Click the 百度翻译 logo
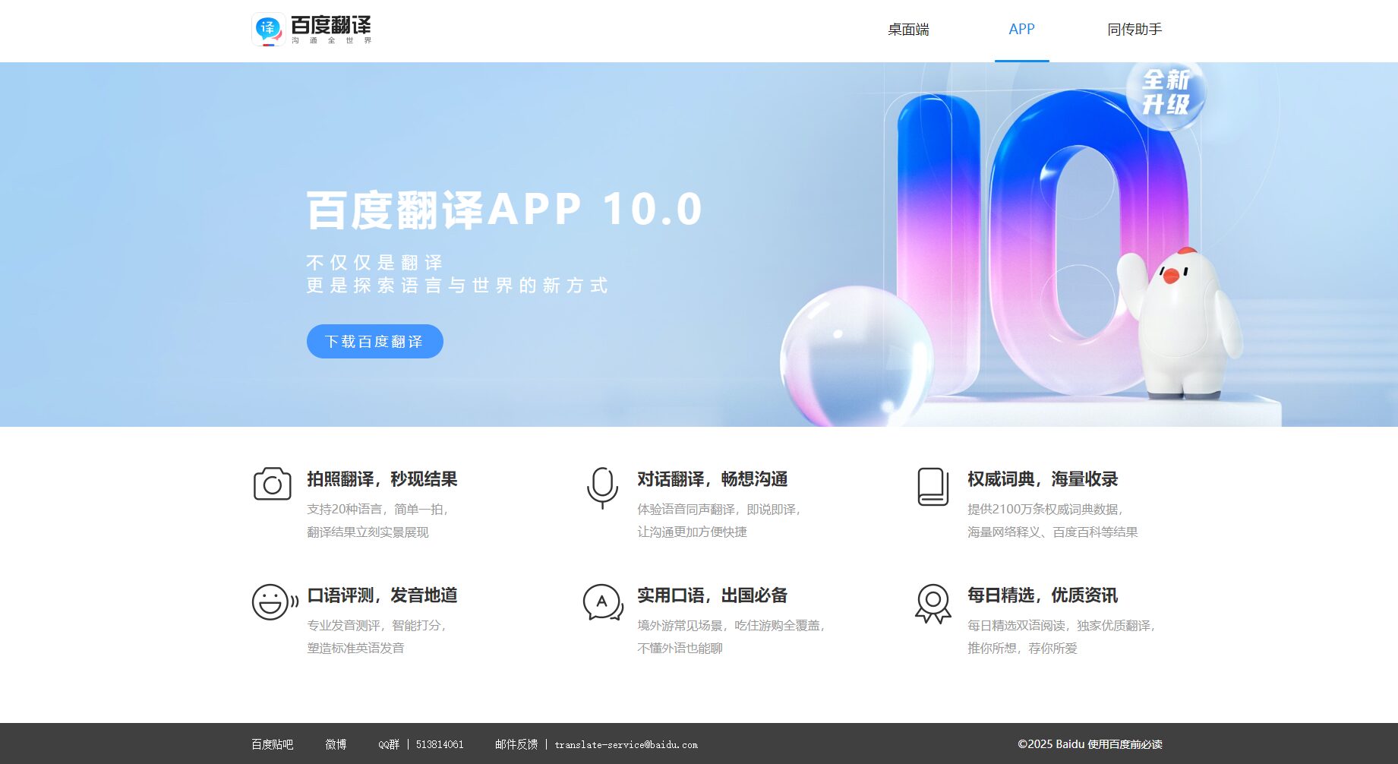The image size is (1398, 764). click(x=312, y=30)
